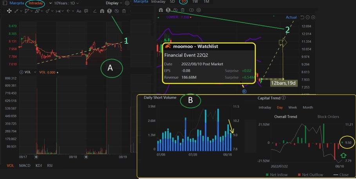Select the fan line drawing tool

48,11
